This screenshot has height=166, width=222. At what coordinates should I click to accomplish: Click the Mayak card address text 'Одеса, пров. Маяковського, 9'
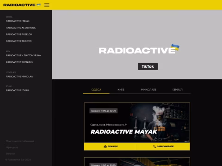pos(108,125)
